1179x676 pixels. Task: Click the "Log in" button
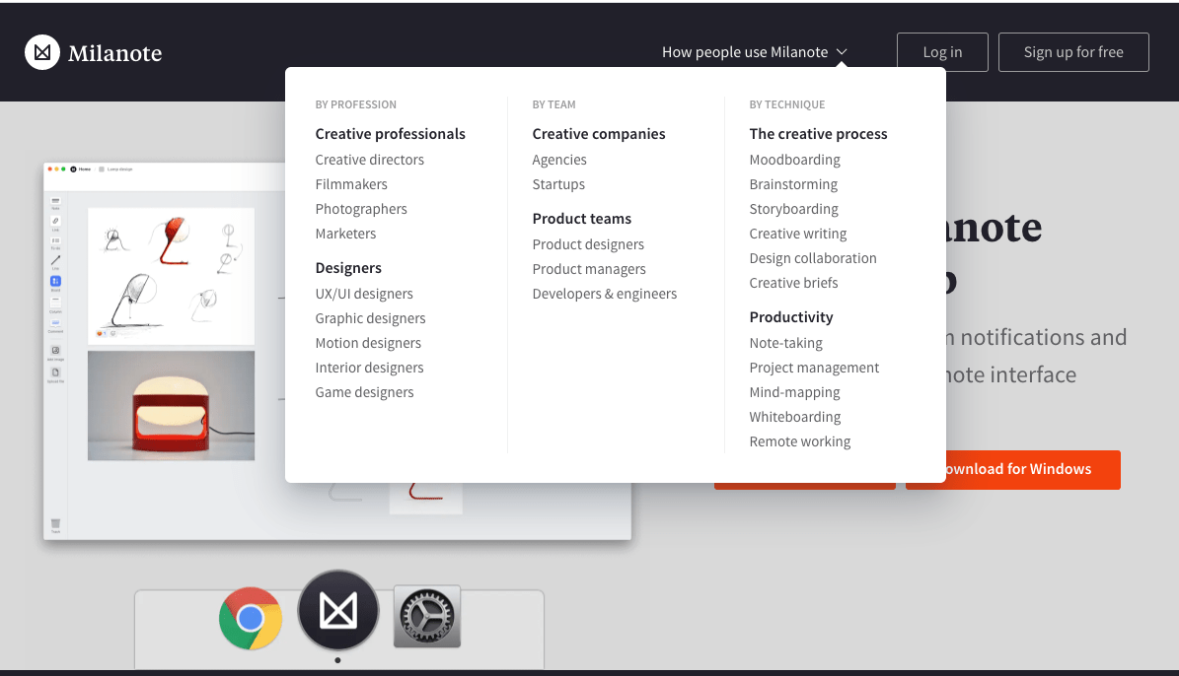click(941, 51)
